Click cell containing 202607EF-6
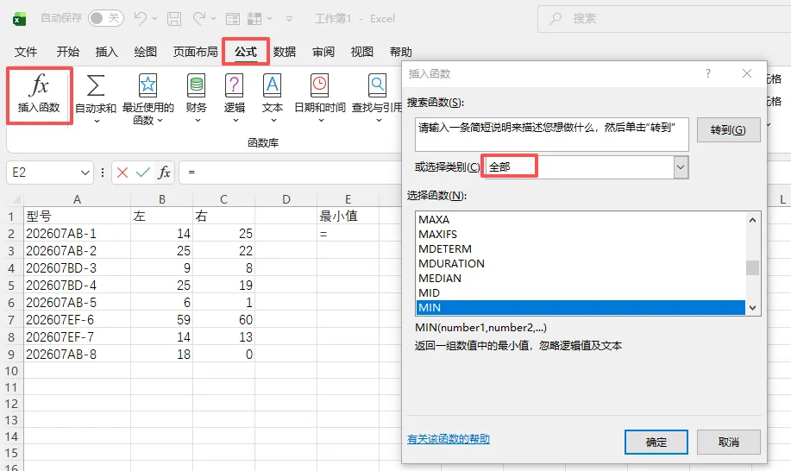 pyautogui.click(x=77, y=320)
